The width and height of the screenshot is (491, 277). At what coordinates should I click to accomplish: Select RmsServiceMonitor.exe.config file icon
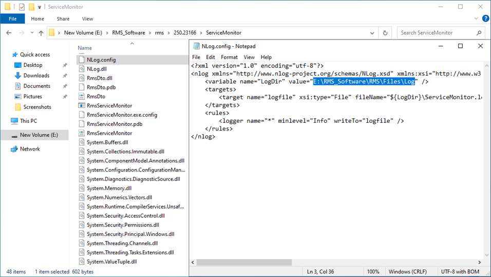coord(82,115)
